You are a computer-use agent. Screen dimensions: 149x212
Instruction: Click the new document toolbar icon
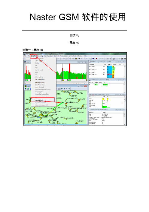coord(117,59)
